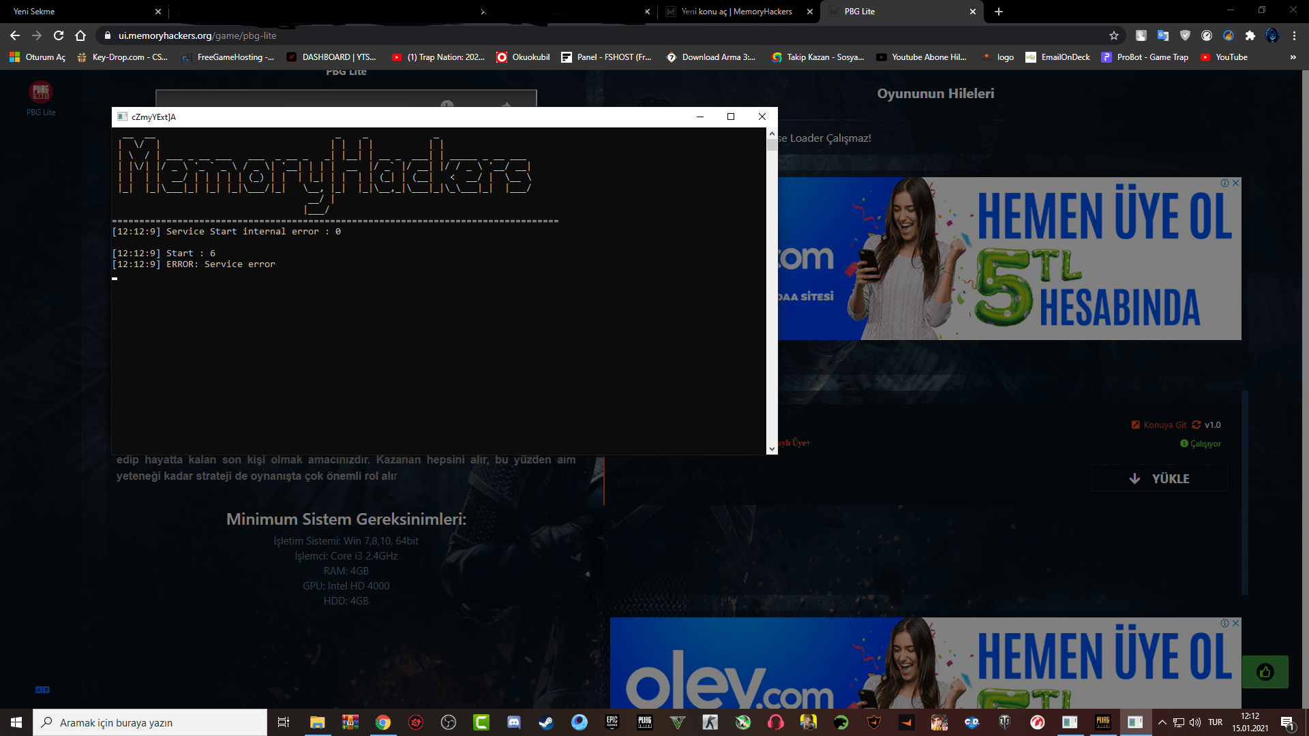Launch GTA V from the taskbar
Screen dimensions: 1309x736
click(x=678, y=722)
